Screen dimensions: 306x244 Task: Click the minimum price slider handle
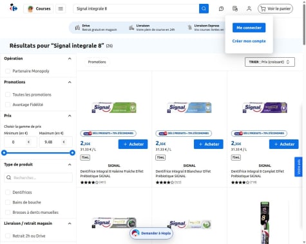4,153
